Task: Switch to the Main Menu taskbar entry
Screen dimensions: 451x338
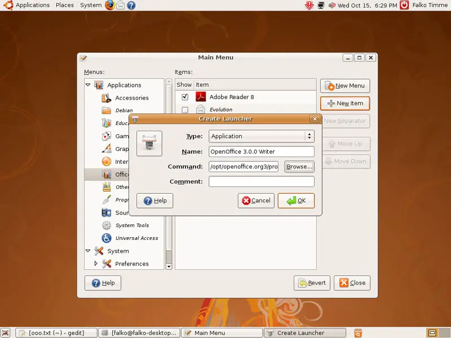Action: (222, 333)
